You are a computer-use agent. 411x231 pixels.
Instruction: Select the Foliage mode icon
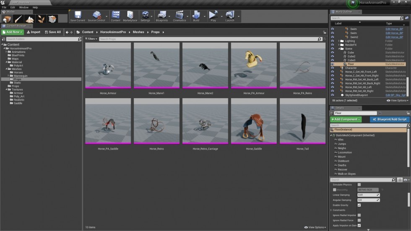click(41, 19)
